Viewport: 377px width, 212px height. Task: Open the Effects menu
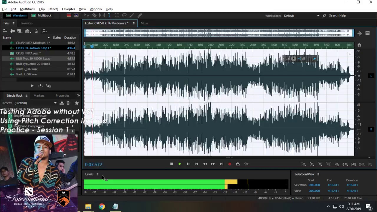click(x=53, y=9)
